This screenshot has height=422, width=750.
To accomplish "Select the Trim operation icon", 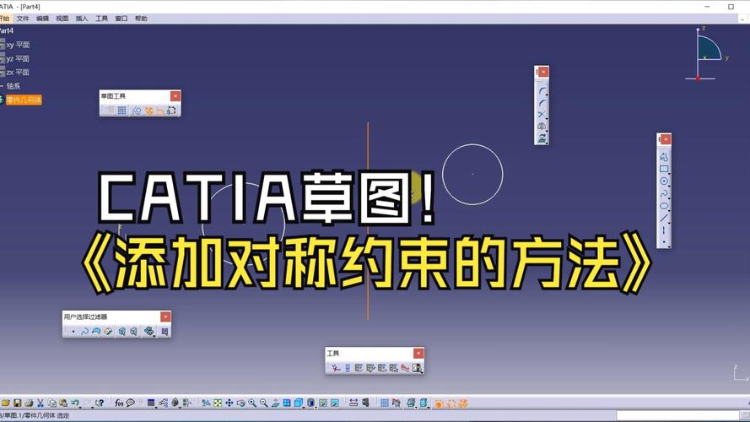I will point(541,114).
